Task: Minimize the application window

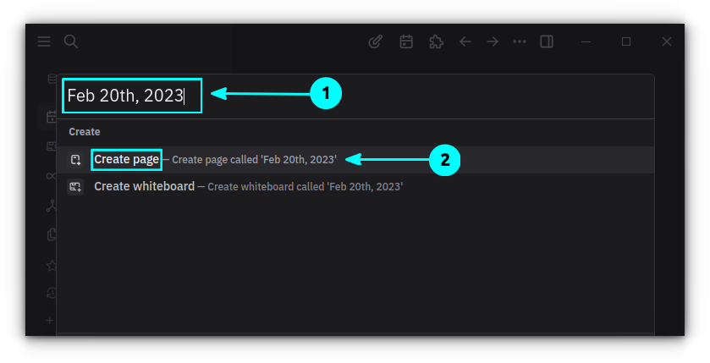Action: [x=586, y=41]
